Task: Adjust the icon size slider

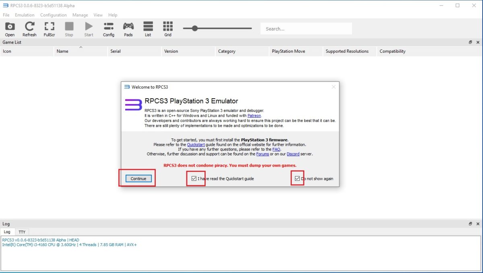Action: tap(195, 28)
